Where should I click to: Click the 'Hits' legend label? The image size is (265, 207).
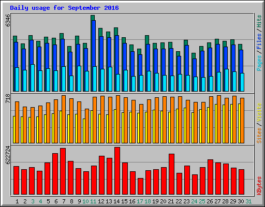pyautogui.click(x=259, y=21)
